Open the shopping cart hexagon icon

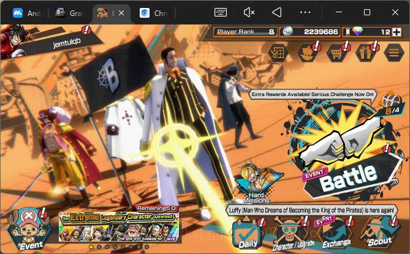pos(337,53)
